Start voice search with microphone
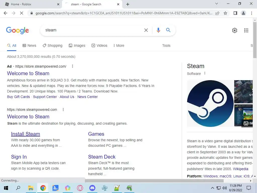This screenshot has width=257, height=193. coord(158,30)
